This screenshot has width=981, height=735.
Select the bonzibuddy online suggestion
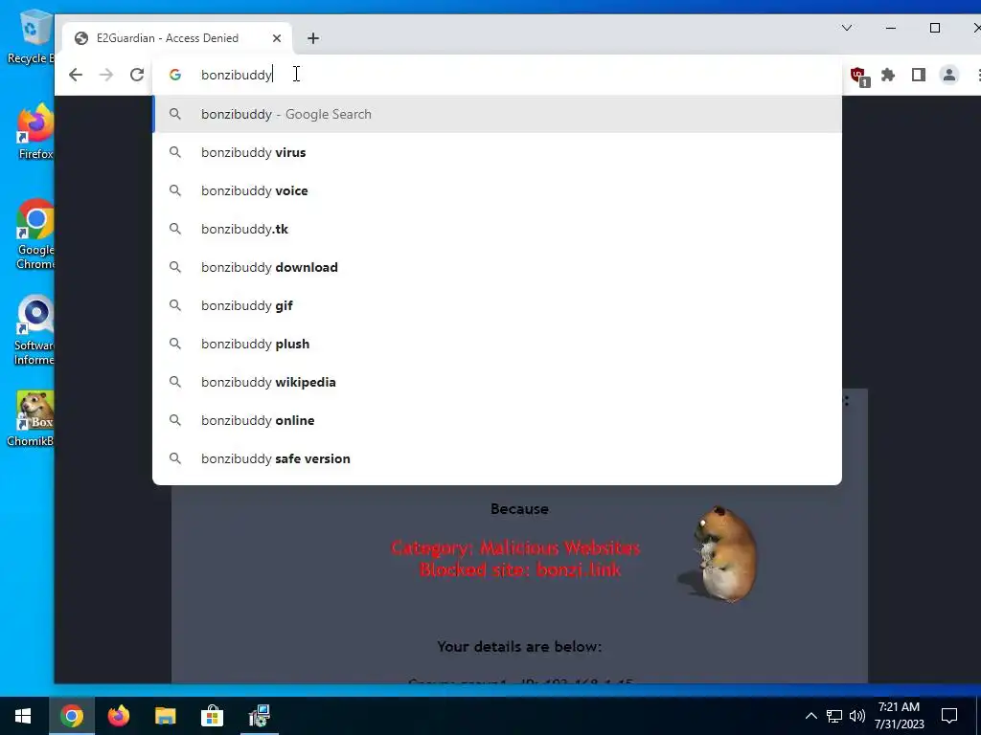pyautogui.click(x=497, y=420)
